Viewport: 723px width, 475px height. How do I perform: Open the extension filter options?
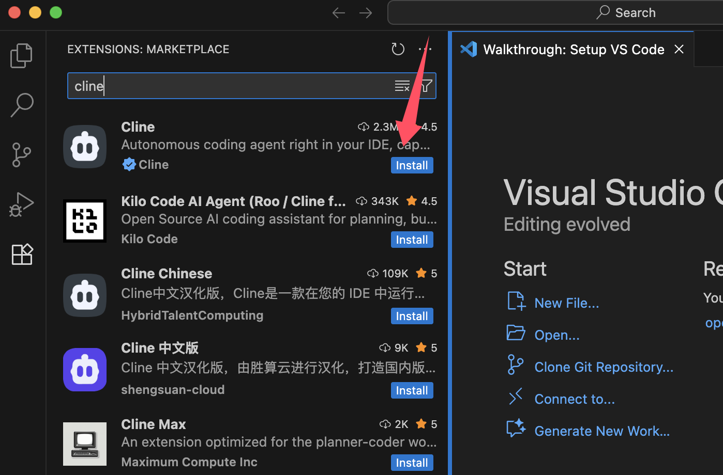click(x=426, y=86)
